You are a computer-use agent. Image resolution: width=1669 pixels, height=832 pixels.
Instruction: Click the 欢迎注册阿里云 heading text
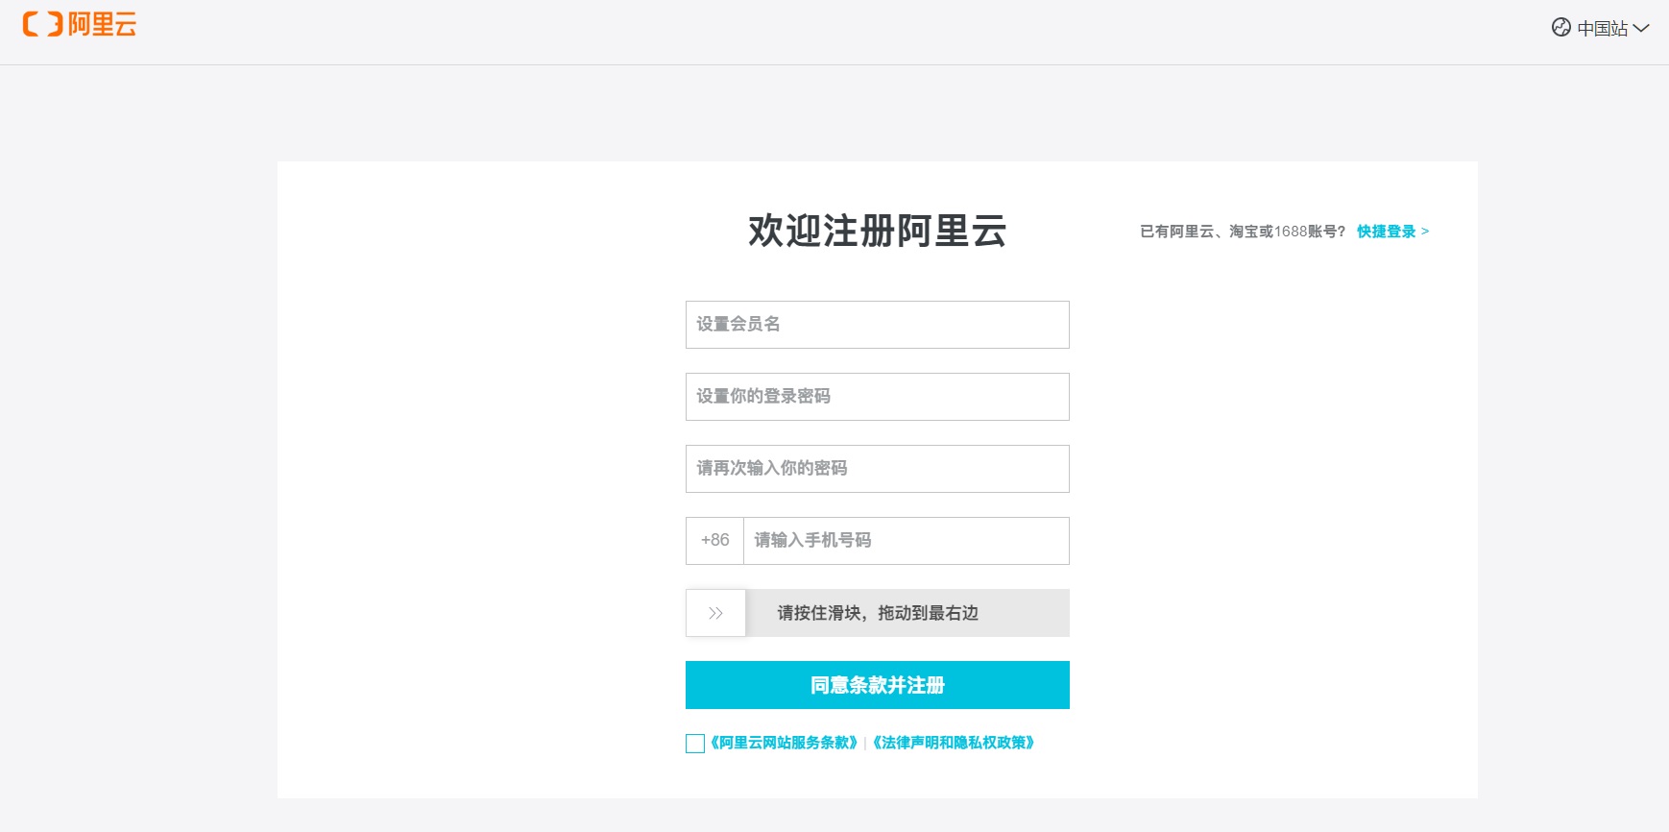pyautogui.click(x=877, y=232)
